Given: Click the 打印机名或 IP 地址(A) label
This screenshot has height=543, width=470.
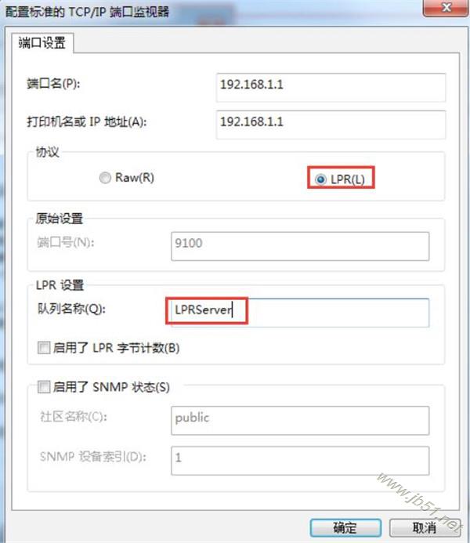Looking at the screenshot, I should point(86,121).
